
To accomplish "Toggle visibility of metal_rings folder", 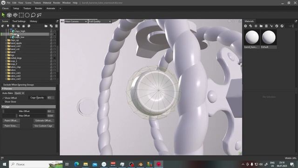I will [x=54, y=58].
